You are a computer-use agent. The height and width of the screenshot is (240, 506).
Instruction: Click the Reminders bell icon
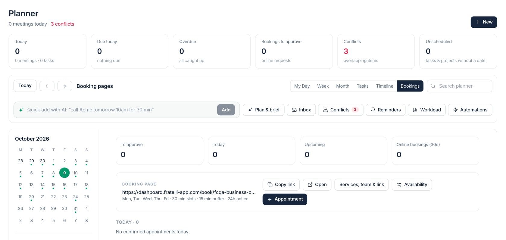click(373, 110)
